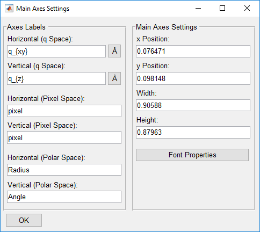
Task: Click into the Vertical Pixel Space field
Action: coord(64,137)
